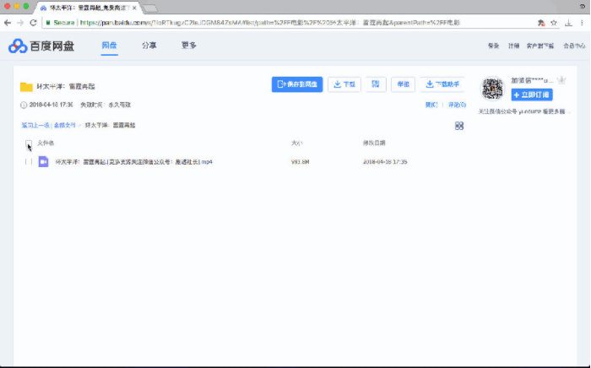Click the 下载 download button

tap(344, 84)
